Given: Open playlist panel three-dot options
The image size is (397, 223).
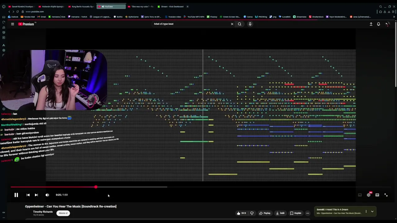Looking at the screenshot, I should point(366,212).
